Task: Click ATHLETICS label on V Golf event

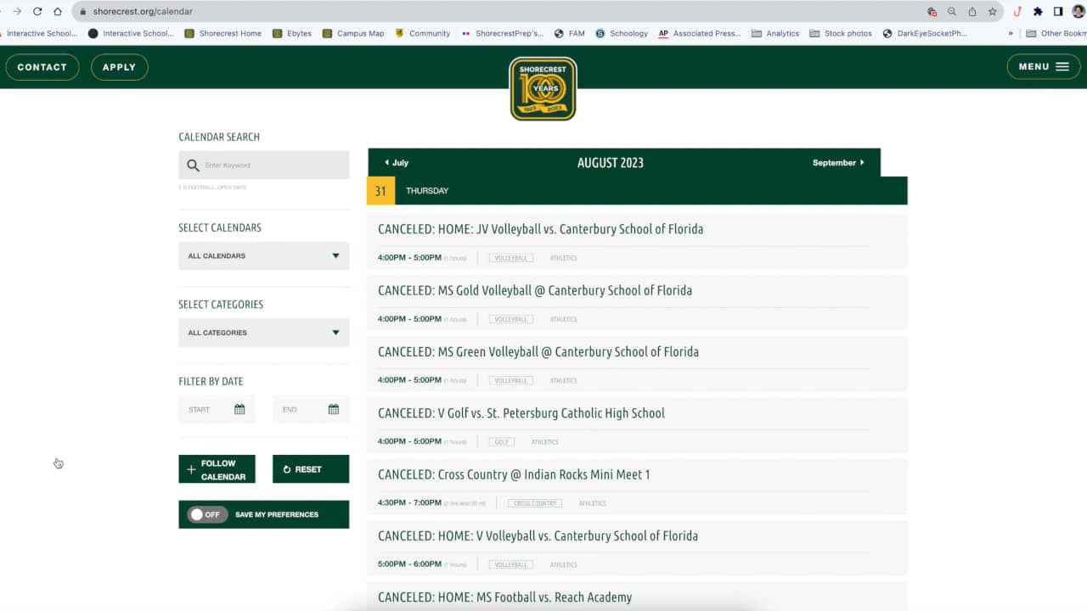Action: [545, 442]
